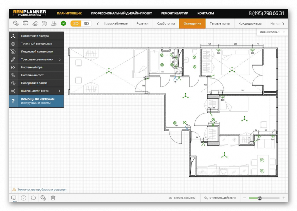Open the Теплые полы tab
The height and width of the screenshot is (211, 297).
[x=219, y=24]
